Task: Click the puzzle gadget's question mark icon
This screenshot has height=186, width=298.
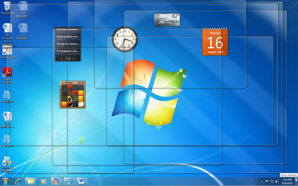Action: tap(80, 83)
